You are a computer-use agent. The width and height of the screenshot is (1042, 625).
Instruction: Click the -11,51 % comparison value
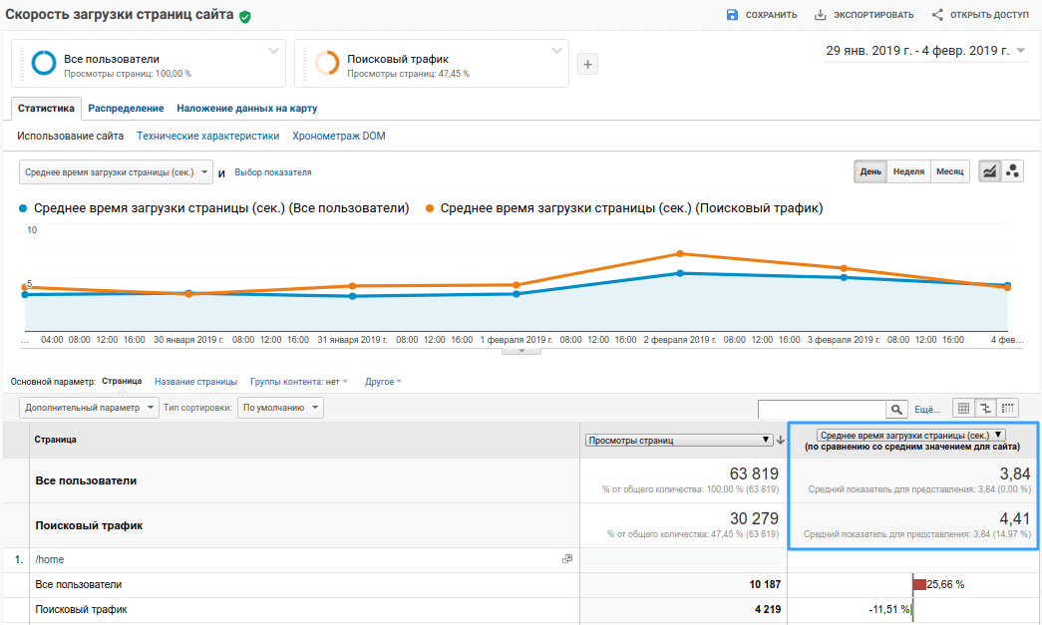(889, 609)
